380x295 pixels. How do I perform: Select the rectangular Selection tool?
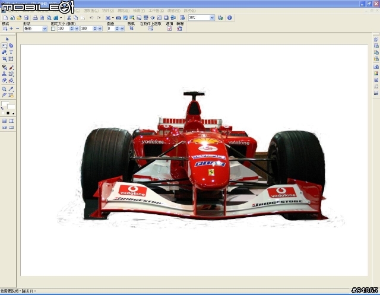tap(4, 46)
